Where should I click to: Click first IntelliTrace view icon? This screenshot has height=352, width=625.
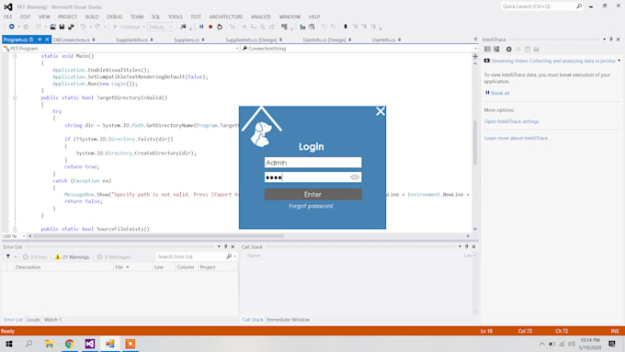pos(487,49)
